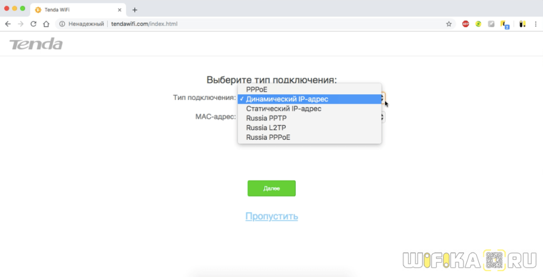The height and width of the screenshot is (277, 543).
Task: Click the browser back arrow
Action: coord(8,24)
